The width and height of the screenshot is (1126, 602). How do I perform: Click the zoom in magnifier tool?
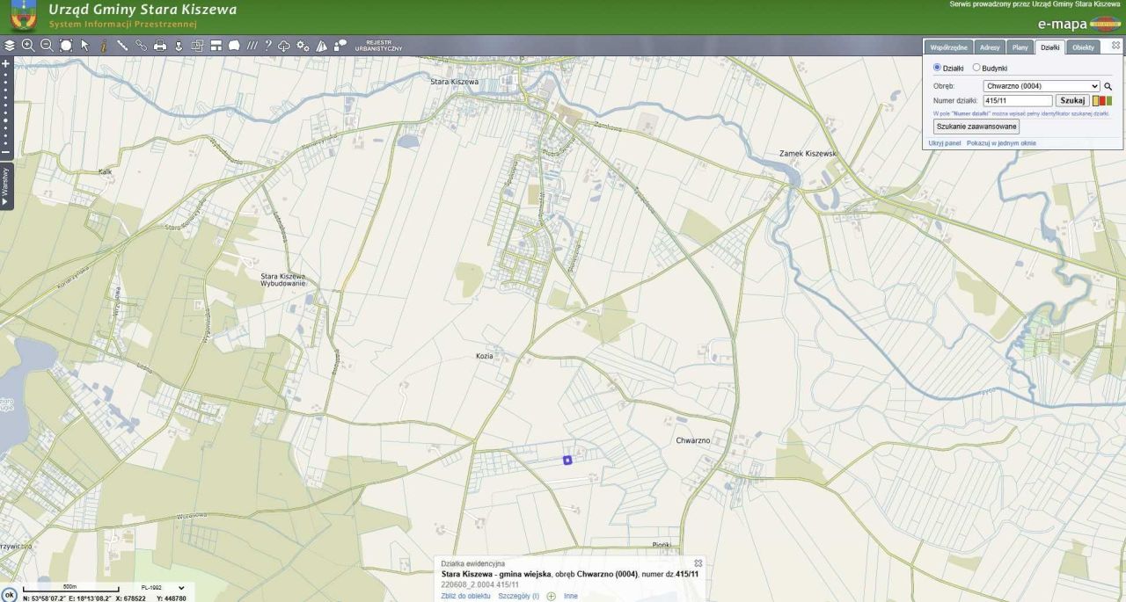(x=28, y=46)
